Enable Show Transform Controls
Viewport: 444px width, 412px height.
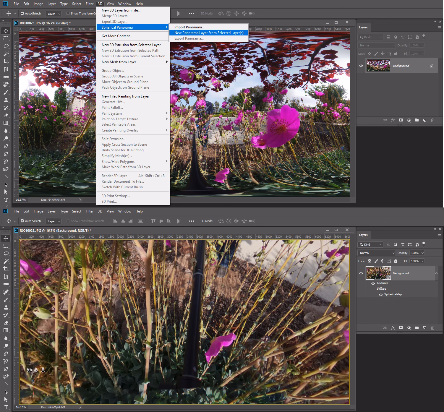click(68, 221)
